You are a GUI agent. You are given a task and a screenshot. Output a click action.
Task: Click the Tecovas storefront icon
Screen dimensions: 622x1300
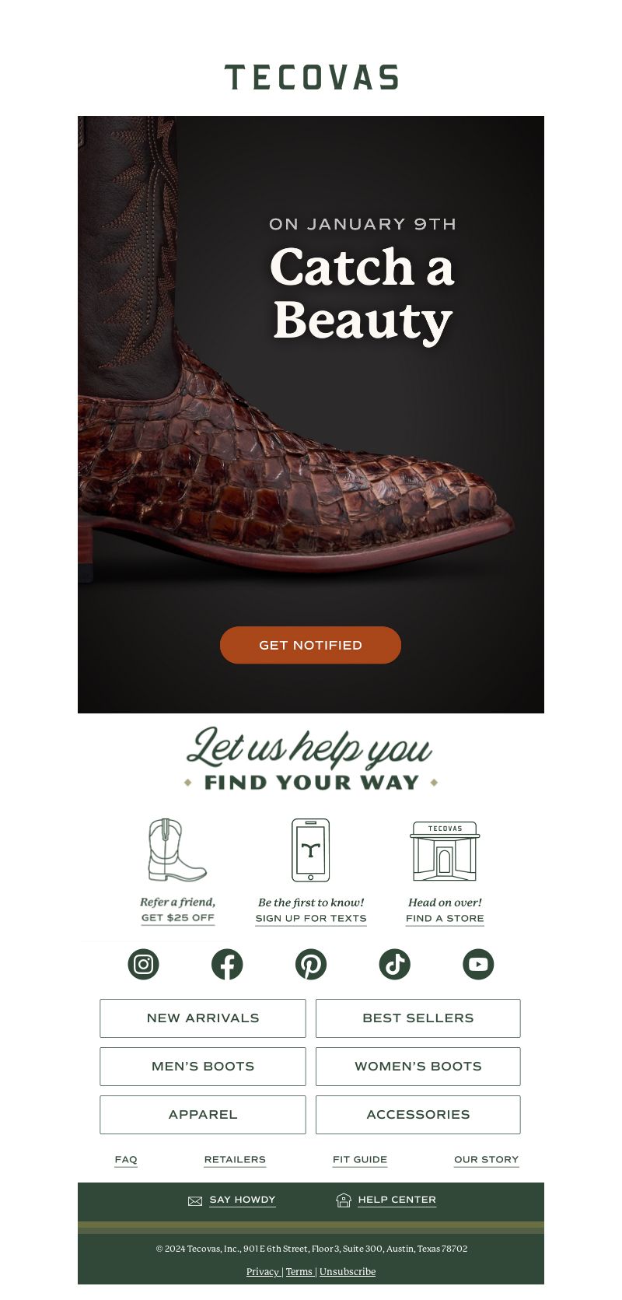point(445,851)
